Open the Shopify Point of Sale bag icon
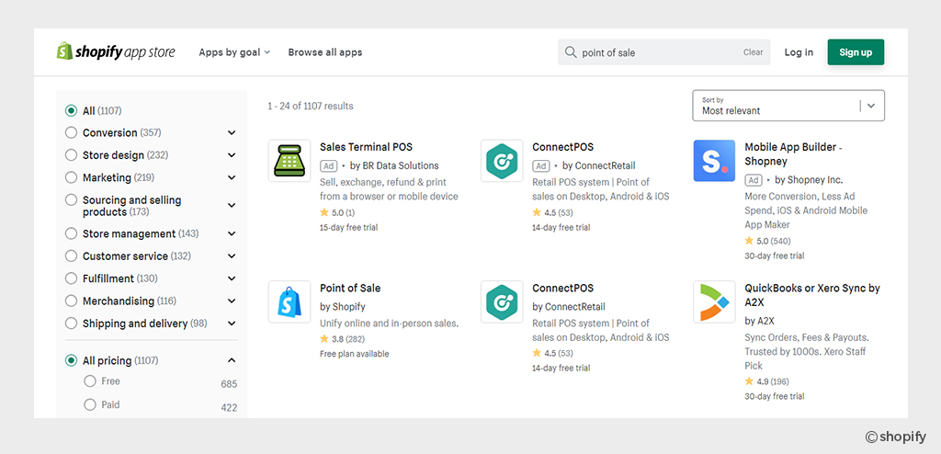The width and height of the screenshot is (941, 454). [289, 302]
